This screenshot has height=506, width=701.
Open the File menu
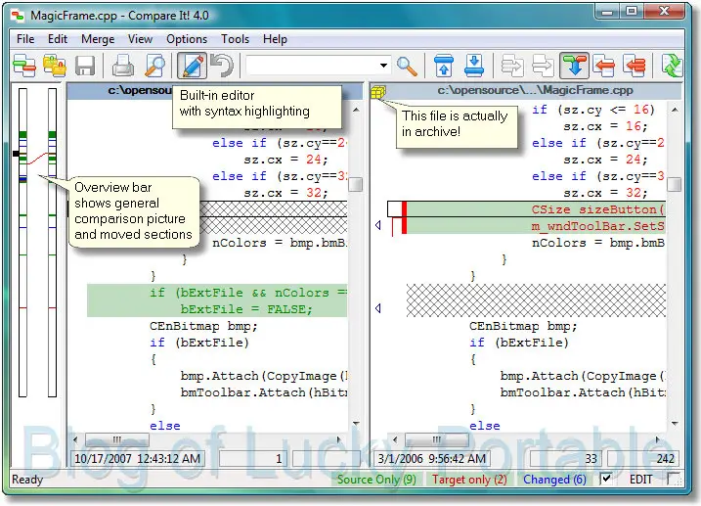pyautogui.click(x=25, y=39)
